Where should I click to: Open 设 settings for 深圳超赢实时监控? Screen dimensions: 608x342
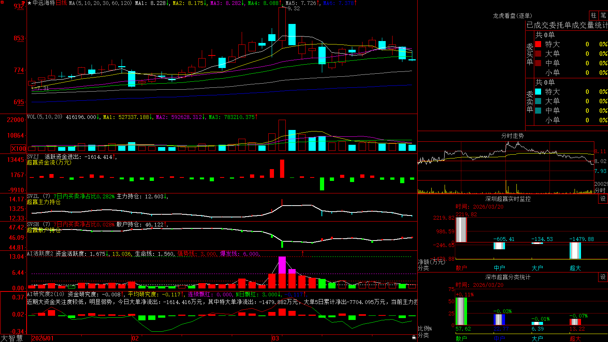(x=603, y=199)
